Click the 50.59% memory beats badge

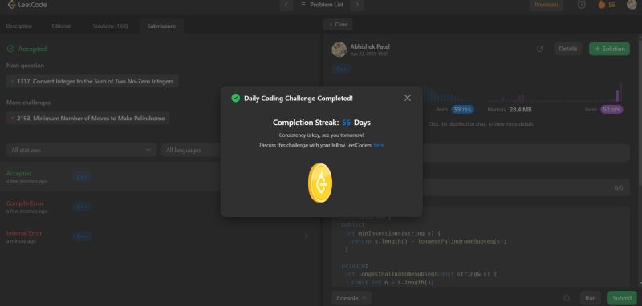(x=612, y=110)
